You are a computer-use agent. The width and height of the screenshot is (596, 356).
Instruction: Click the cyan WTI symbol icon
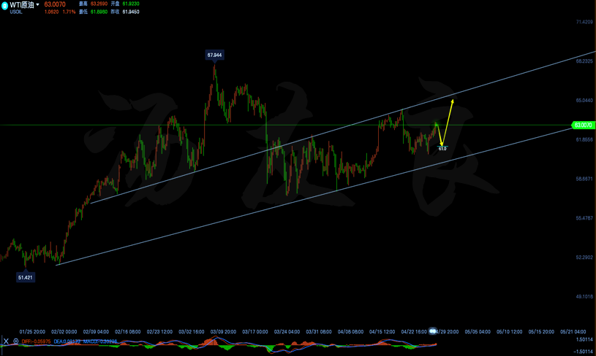tap(4, 6)
